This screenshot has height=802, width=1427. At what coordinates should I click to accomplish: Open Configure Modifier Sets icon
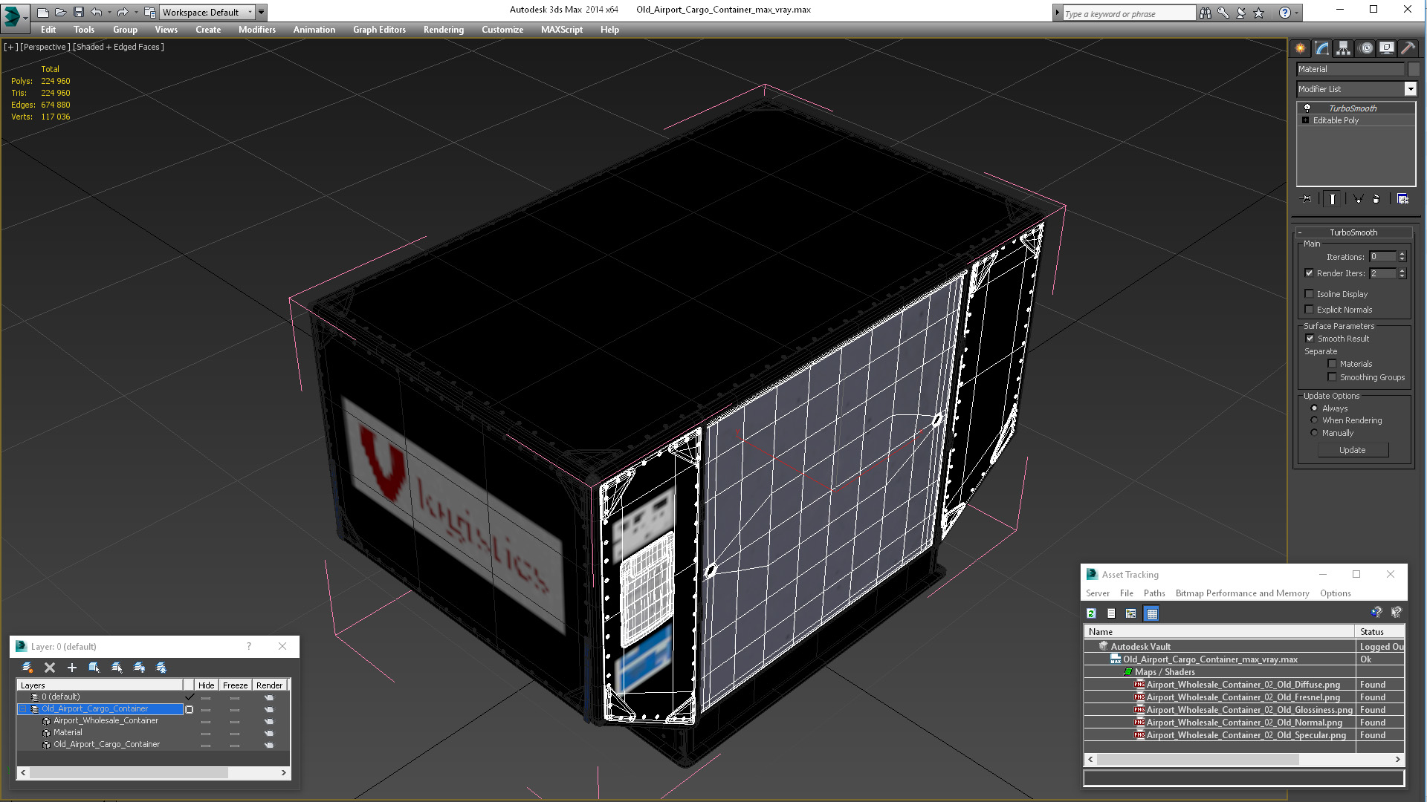1402,199
